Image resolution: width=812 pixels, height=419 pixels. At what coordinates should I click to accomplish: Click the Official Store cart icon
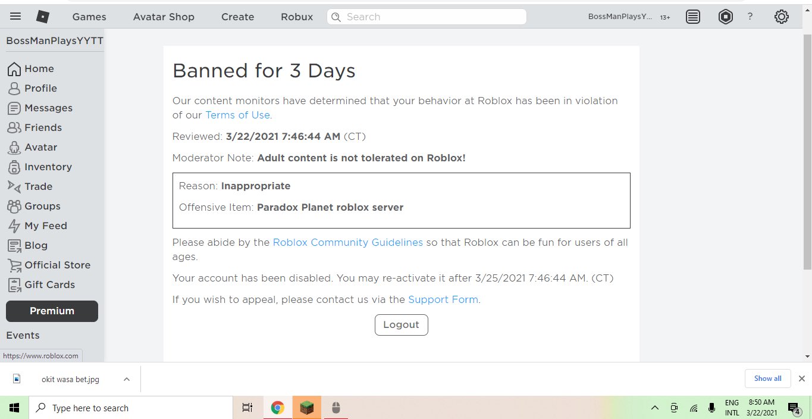click(14, 265)
